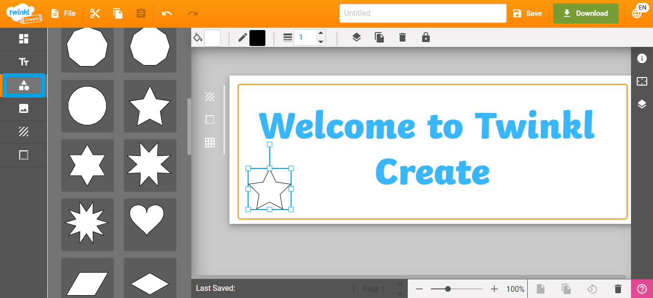Click the Cut scissors icon
Image resolution: width=653 pixels, height=298 pixels.
[95, 13]
